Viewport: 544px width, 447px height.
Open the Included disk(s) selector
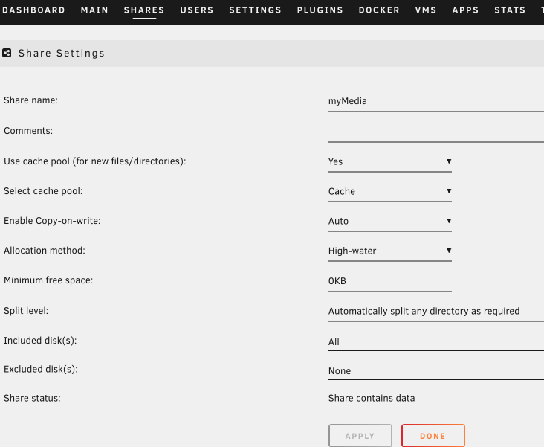pos(435,342)
